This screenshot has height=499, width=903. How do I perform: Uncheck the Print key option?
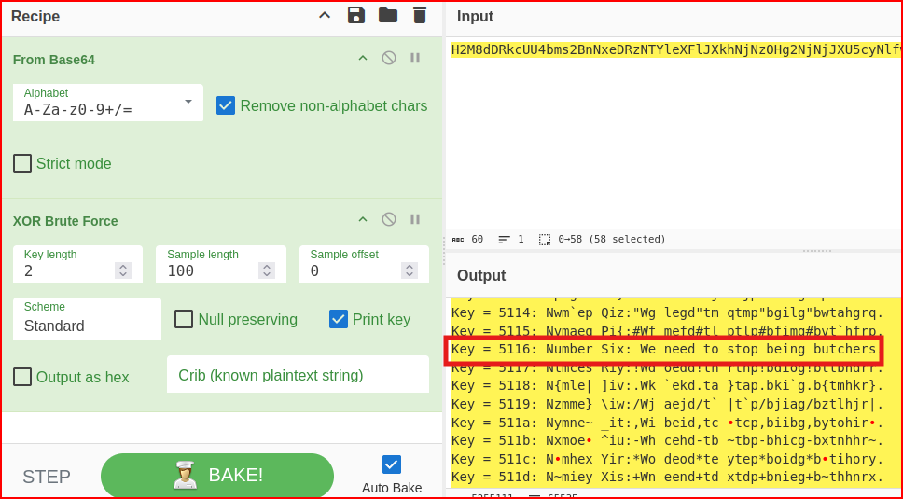(x=339, y=319)
